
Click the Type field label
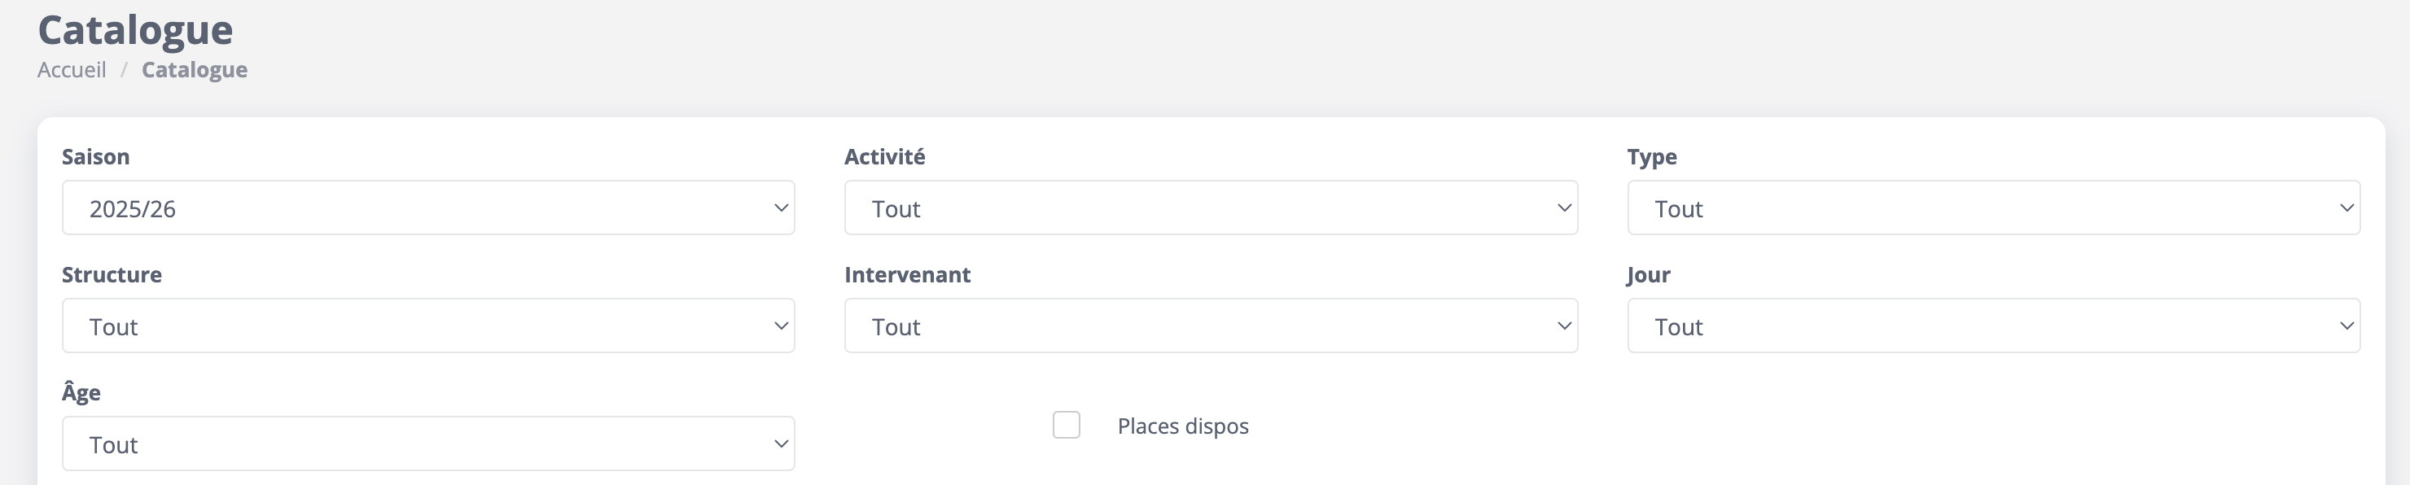pos(1651,157)
